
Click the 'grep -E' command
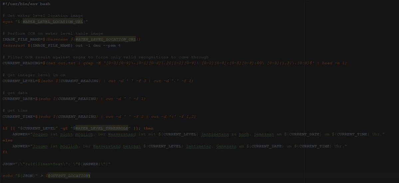click(92, 63)
